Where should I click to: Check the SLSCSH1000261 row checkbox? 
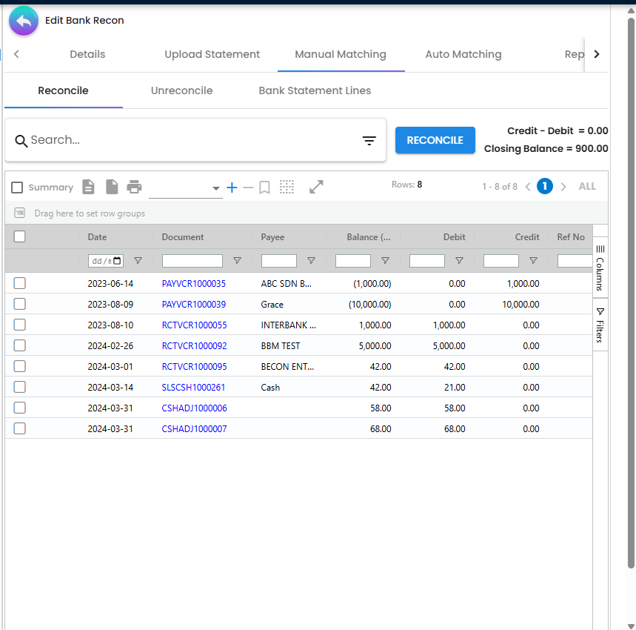point(19,387)
